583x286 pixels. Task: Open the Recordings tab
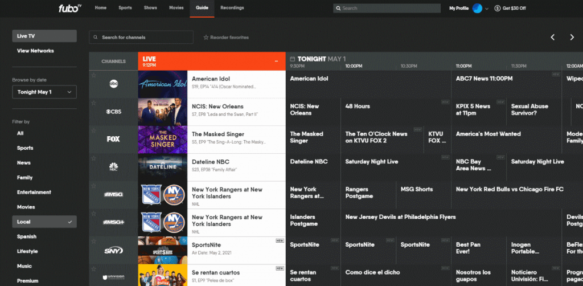click(232, 8)
